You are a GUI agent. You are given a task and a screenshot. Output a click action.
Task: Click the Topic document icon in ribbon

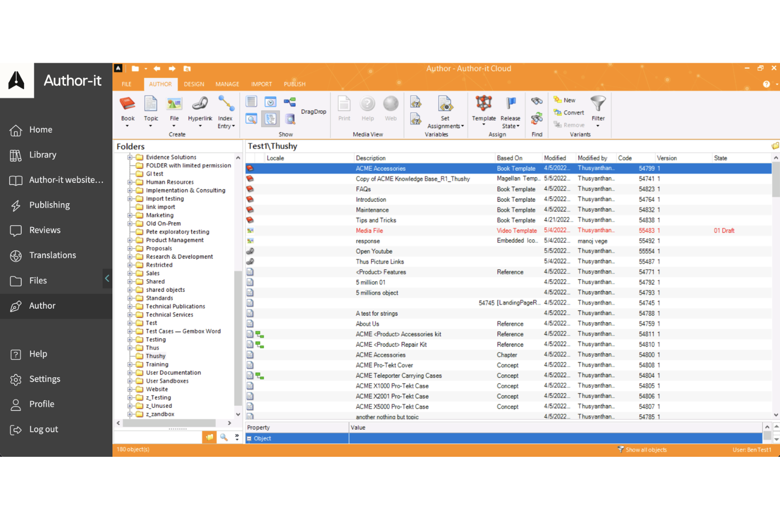click(x=151, y=104)
